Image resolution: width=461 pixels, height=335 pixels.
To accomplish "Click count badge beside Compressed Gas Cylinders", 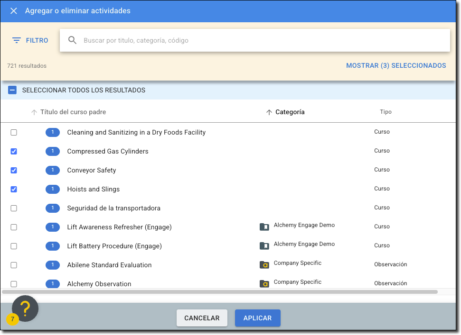I will pos(53,151).
